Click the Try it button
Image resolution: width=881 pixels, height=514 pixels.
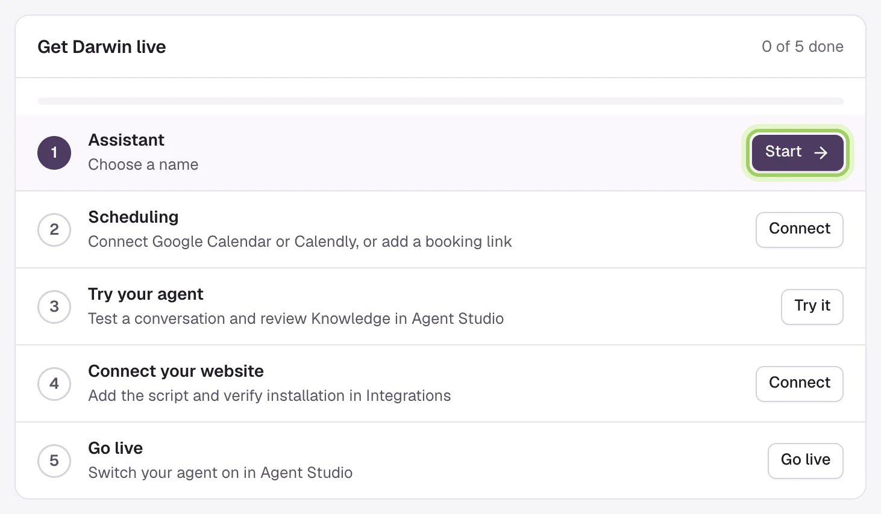coord(812,306)
